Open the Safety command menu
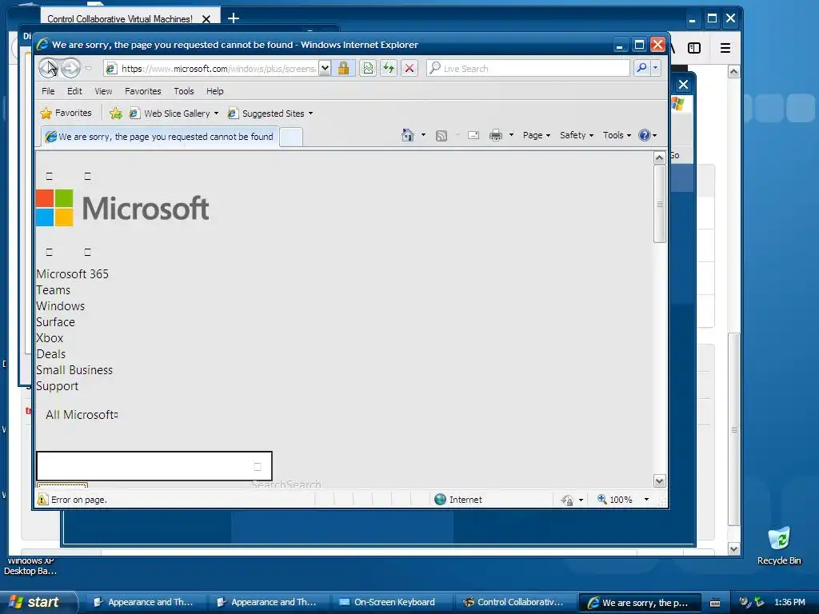Viewport: 819px width, 614px height. pyautogui.click(x=577, y=135)
